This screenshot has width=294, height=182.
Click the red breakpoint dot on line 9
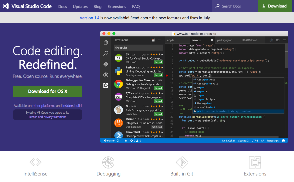(x=167, y=75)
